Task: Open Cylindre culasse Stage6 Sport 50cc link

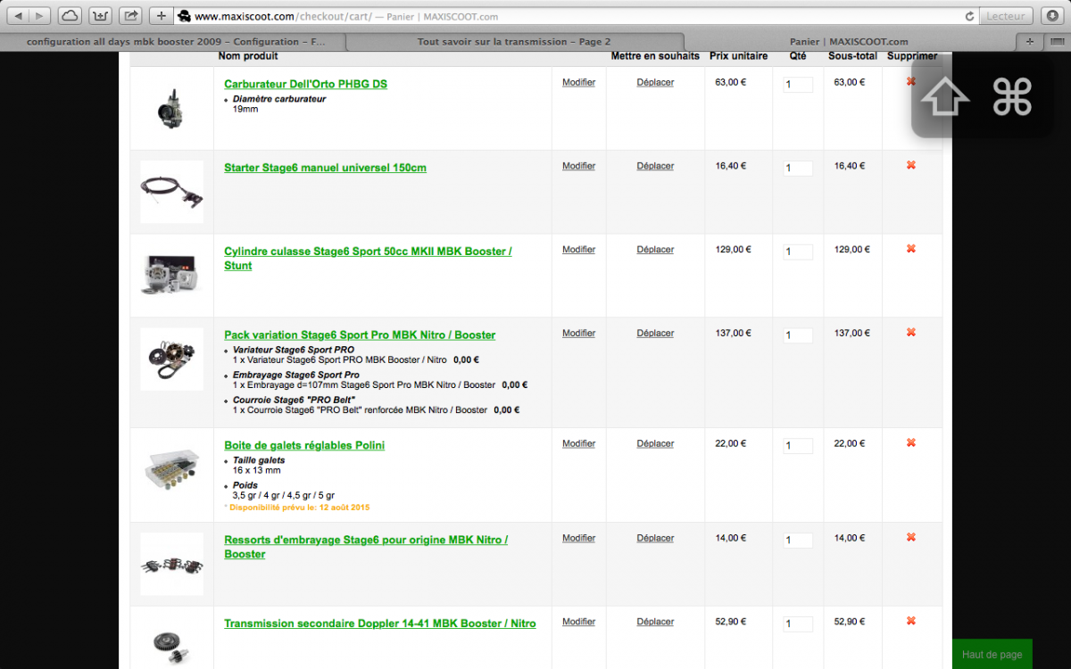Action: point(368,259)
